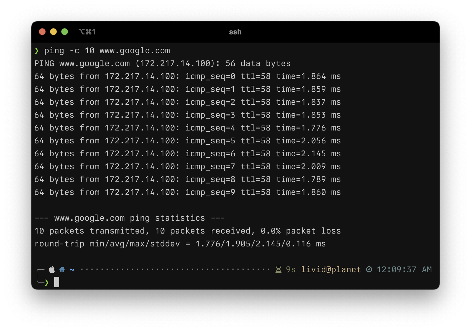Click the green zoom window button

pyautogui.click(x=65, y=32)
